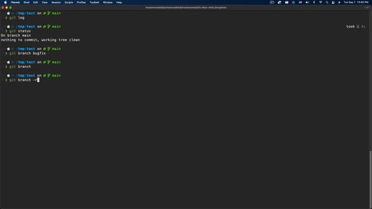Image resolution: width=372 pixels, height=209 pixels.
Task: Click the volume icon in menu bar
Action: click(307, 2)
